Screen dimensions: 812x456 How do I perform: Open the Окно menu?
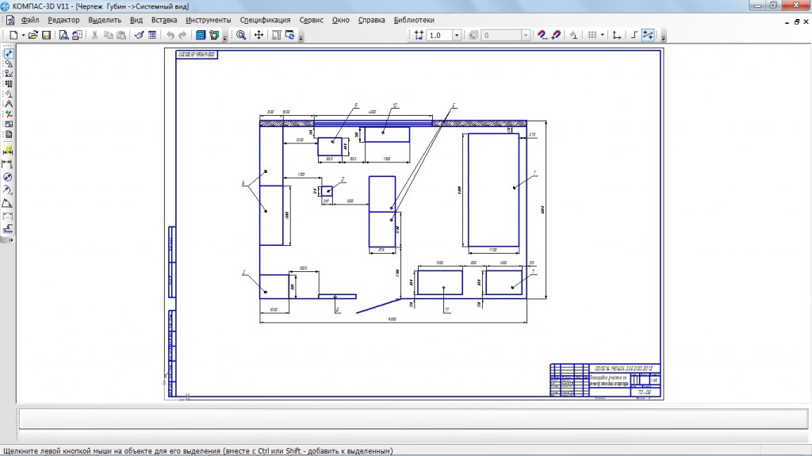(341, 20)
